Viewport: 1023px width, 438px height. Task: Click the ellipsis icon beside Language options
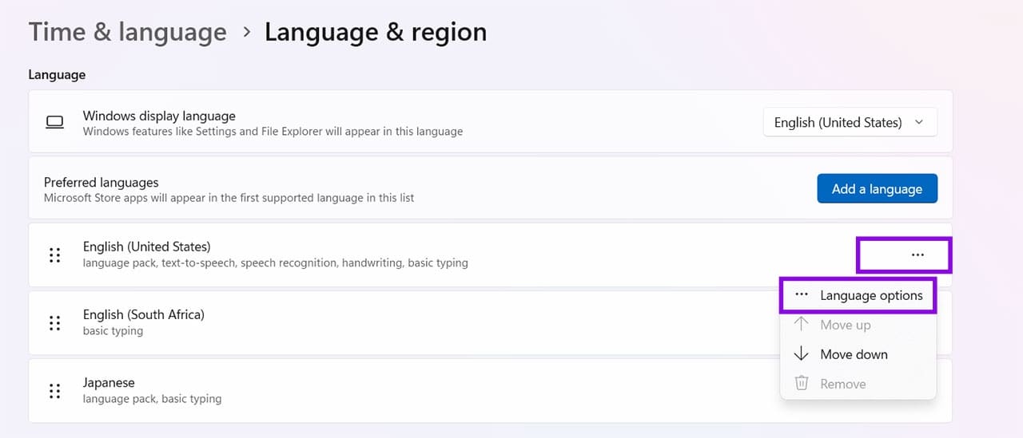[802, 294]
